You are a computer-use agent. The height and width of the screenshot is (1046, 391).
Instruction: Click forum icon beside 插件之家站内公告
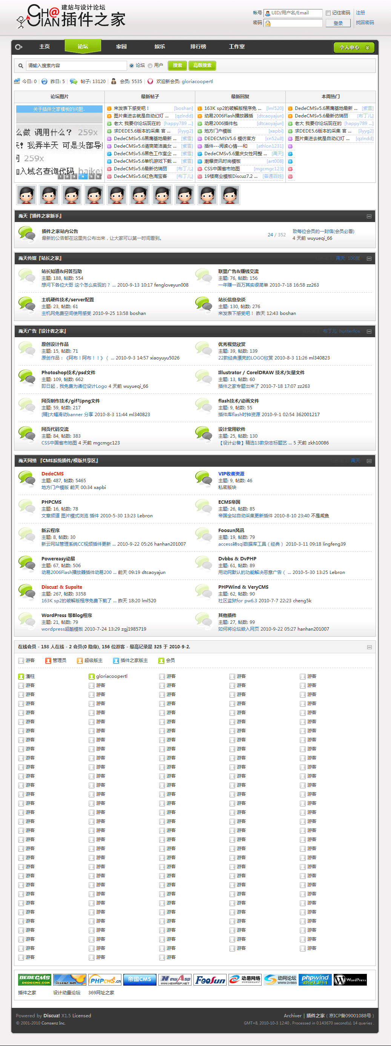click(27, 234)
